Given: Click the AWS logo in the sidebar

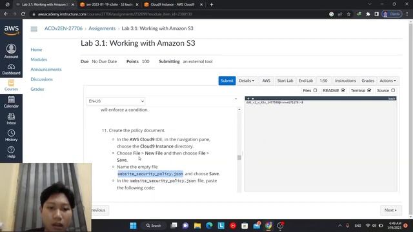Looking at the screenshot, I should click(12, 30).
